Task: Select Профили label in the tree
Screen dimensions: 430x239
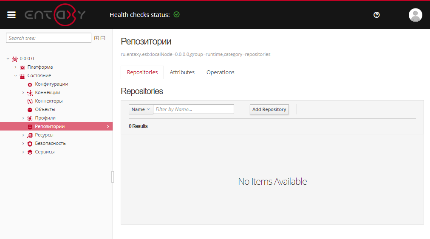Action: coord(45,118)
